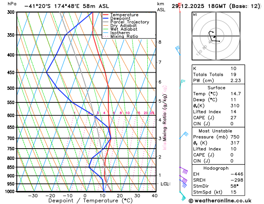The image size is (264, 204).
Task: Click the coordinates title '-41°20'S 174°48'E 58m ASL'
Action: pyautogui.click(x=67, y=6)
